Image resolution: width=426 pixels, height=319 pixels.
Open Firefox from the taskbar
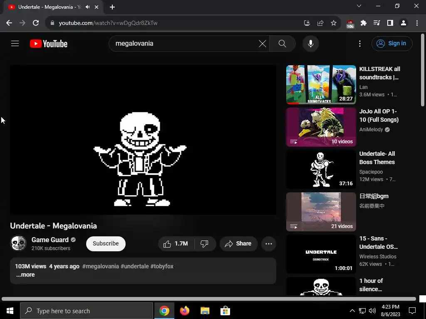point(185,311)
